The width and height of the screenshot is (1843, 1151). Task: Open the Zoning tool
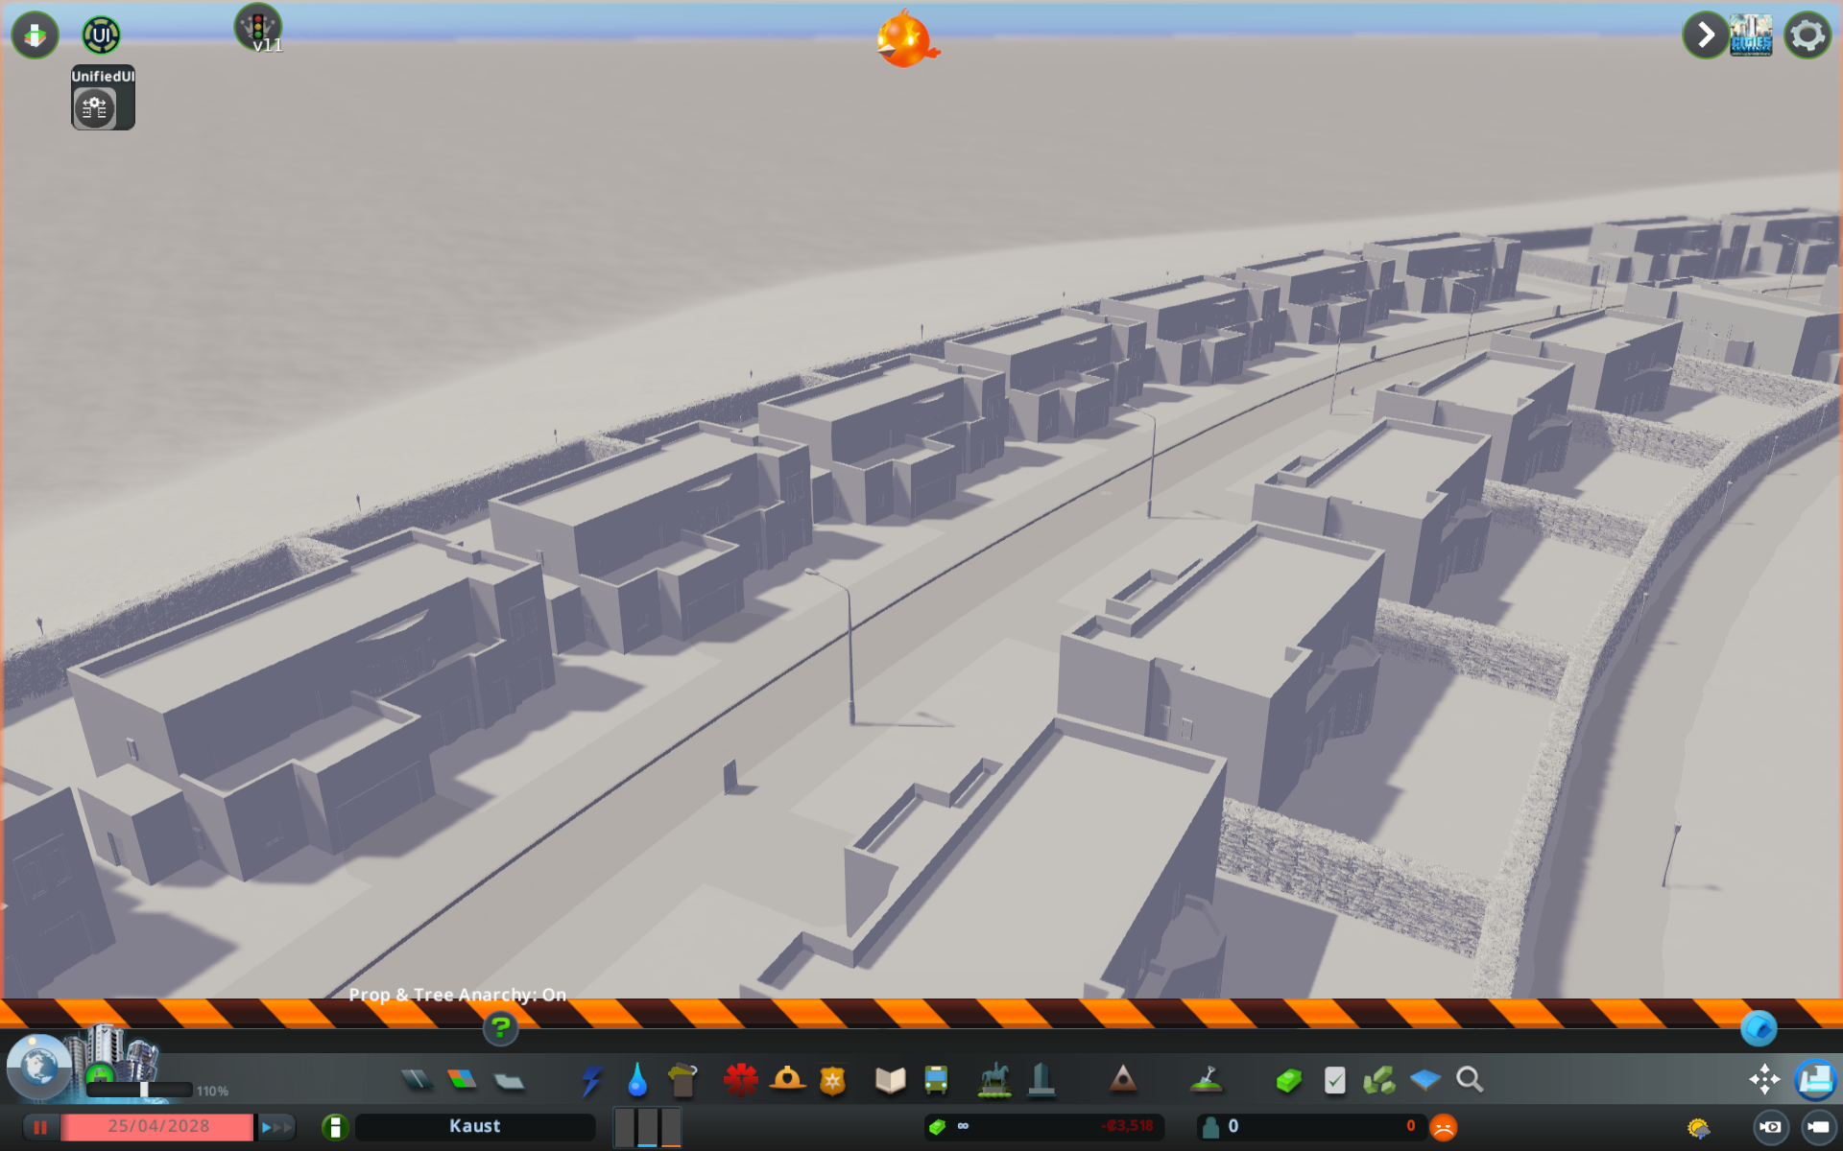[x=462, y=1081]
